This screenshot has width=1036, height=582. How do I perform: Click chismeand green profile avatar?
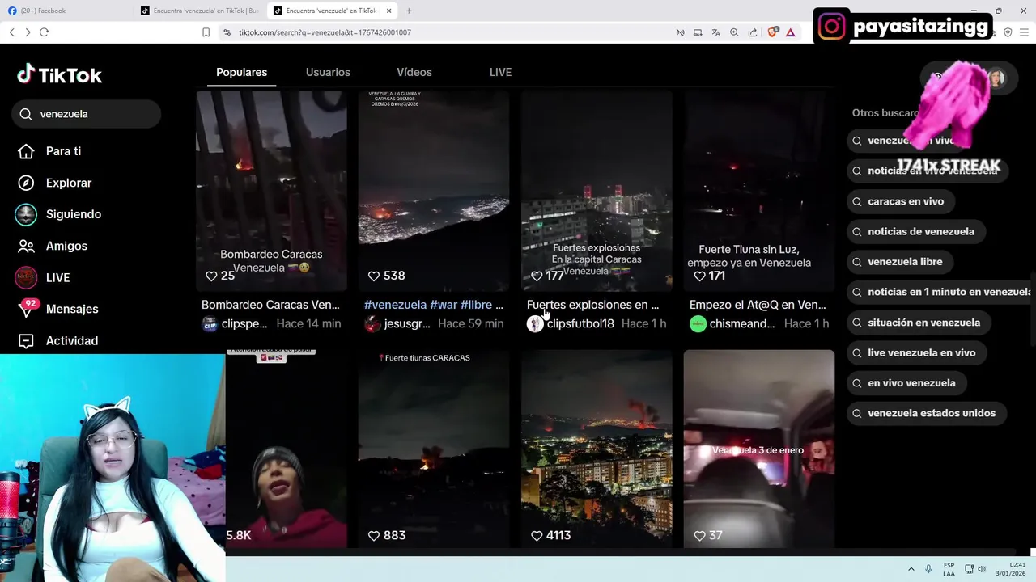pyautogui.click(x=698, y=324)
